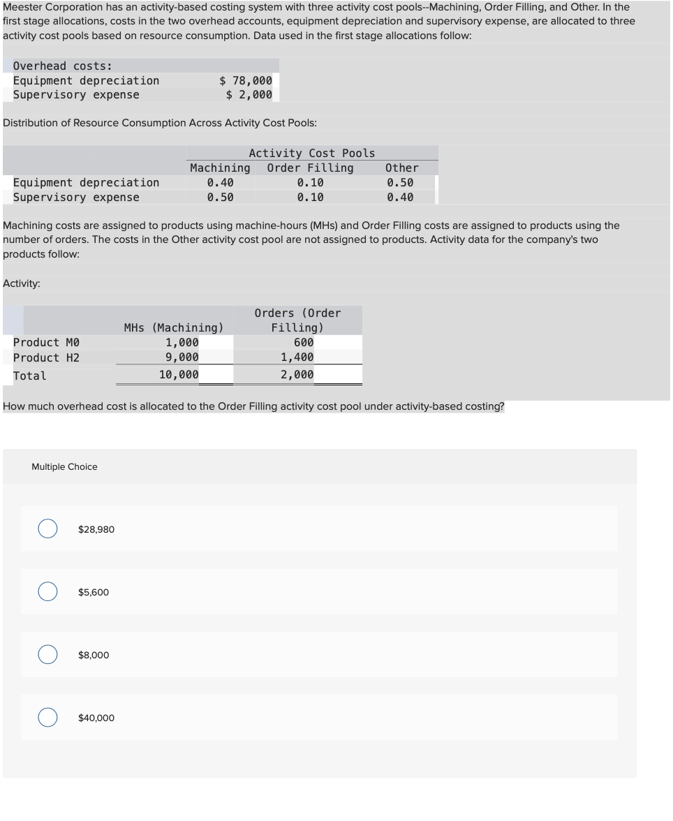Select the $8,000 answer option
The image size is (673, 821).
[47, 654]
